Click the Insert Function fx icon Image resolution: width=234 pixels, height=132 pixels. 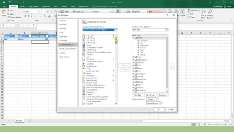(33, 25)
